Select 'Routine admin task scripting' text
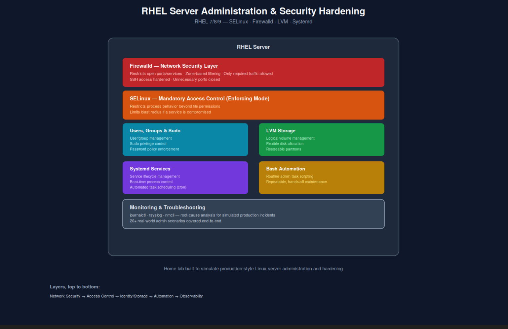The image size is (508, 329). click(x=290, y=177)
